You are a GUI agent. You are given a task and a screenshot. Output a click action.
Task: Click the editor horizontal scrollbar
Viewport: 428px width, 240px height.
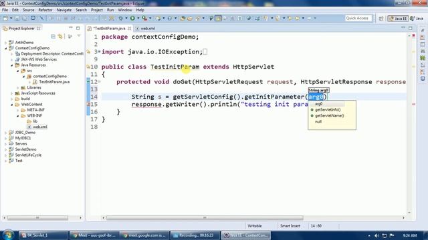(x=205, y=218)
